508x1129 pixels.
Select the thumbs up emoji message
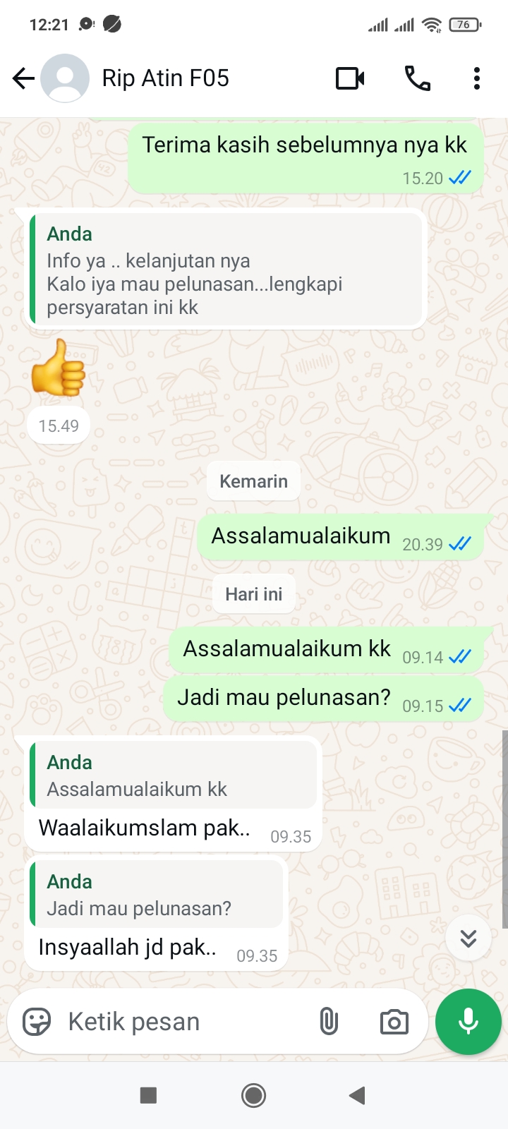tap(58, 367)
